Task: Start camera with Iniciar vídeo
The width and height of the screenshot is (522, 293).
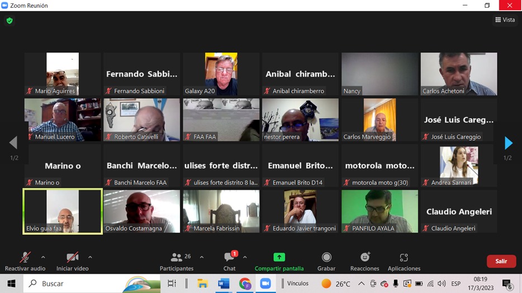Action: tap(72, 261)
